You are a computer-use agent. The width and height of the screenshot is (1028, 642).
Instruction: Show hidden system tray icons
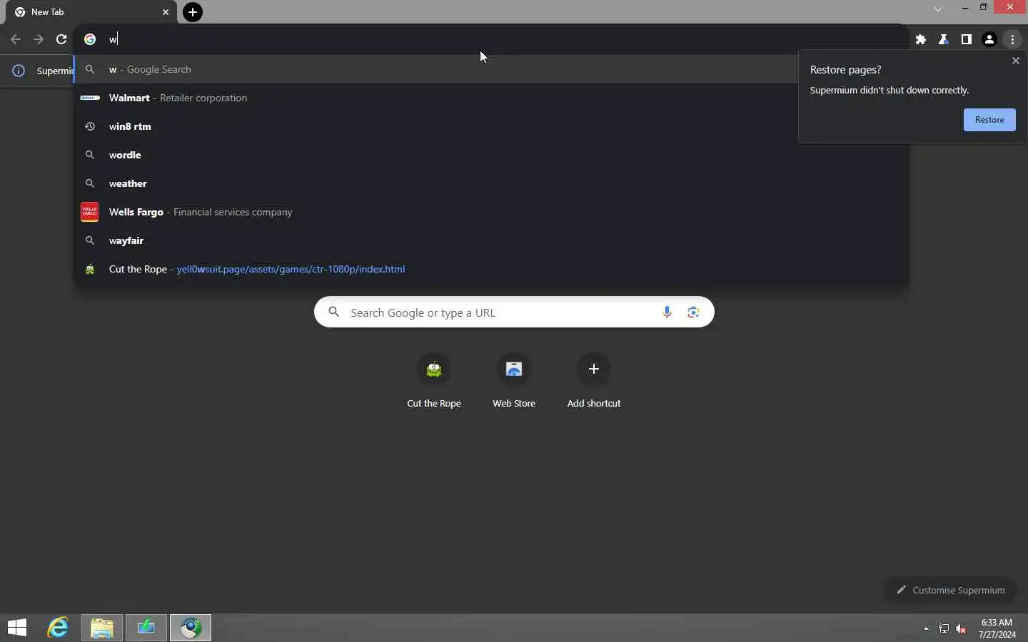[927, 628]
